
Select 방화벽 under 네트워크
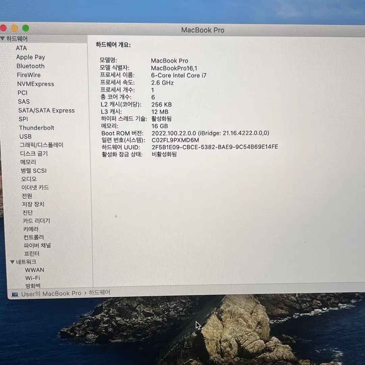[x=33, y=286]
